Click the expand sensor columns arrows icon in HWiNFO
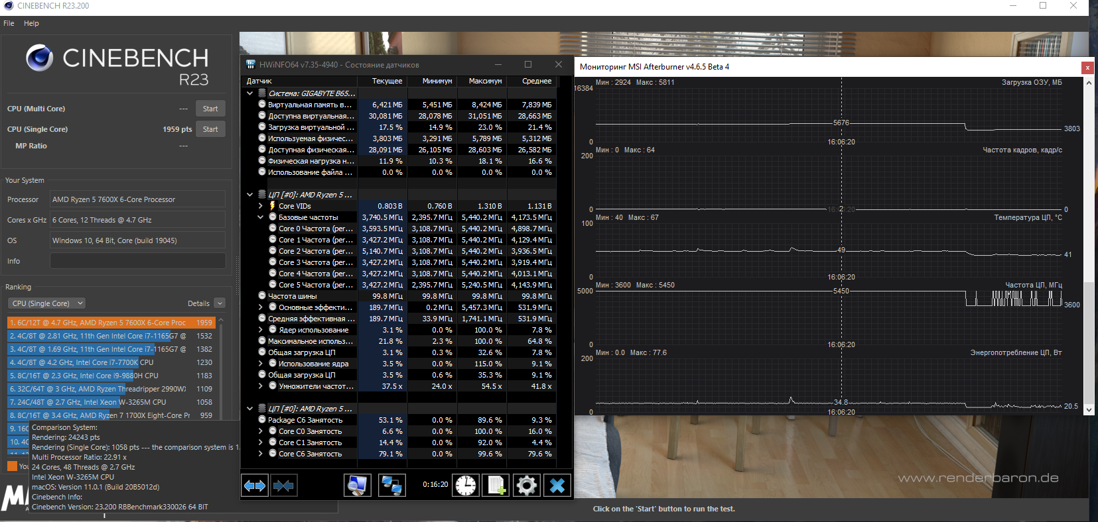The height and width of the screenshot is (522, 1098). (255, 486)
